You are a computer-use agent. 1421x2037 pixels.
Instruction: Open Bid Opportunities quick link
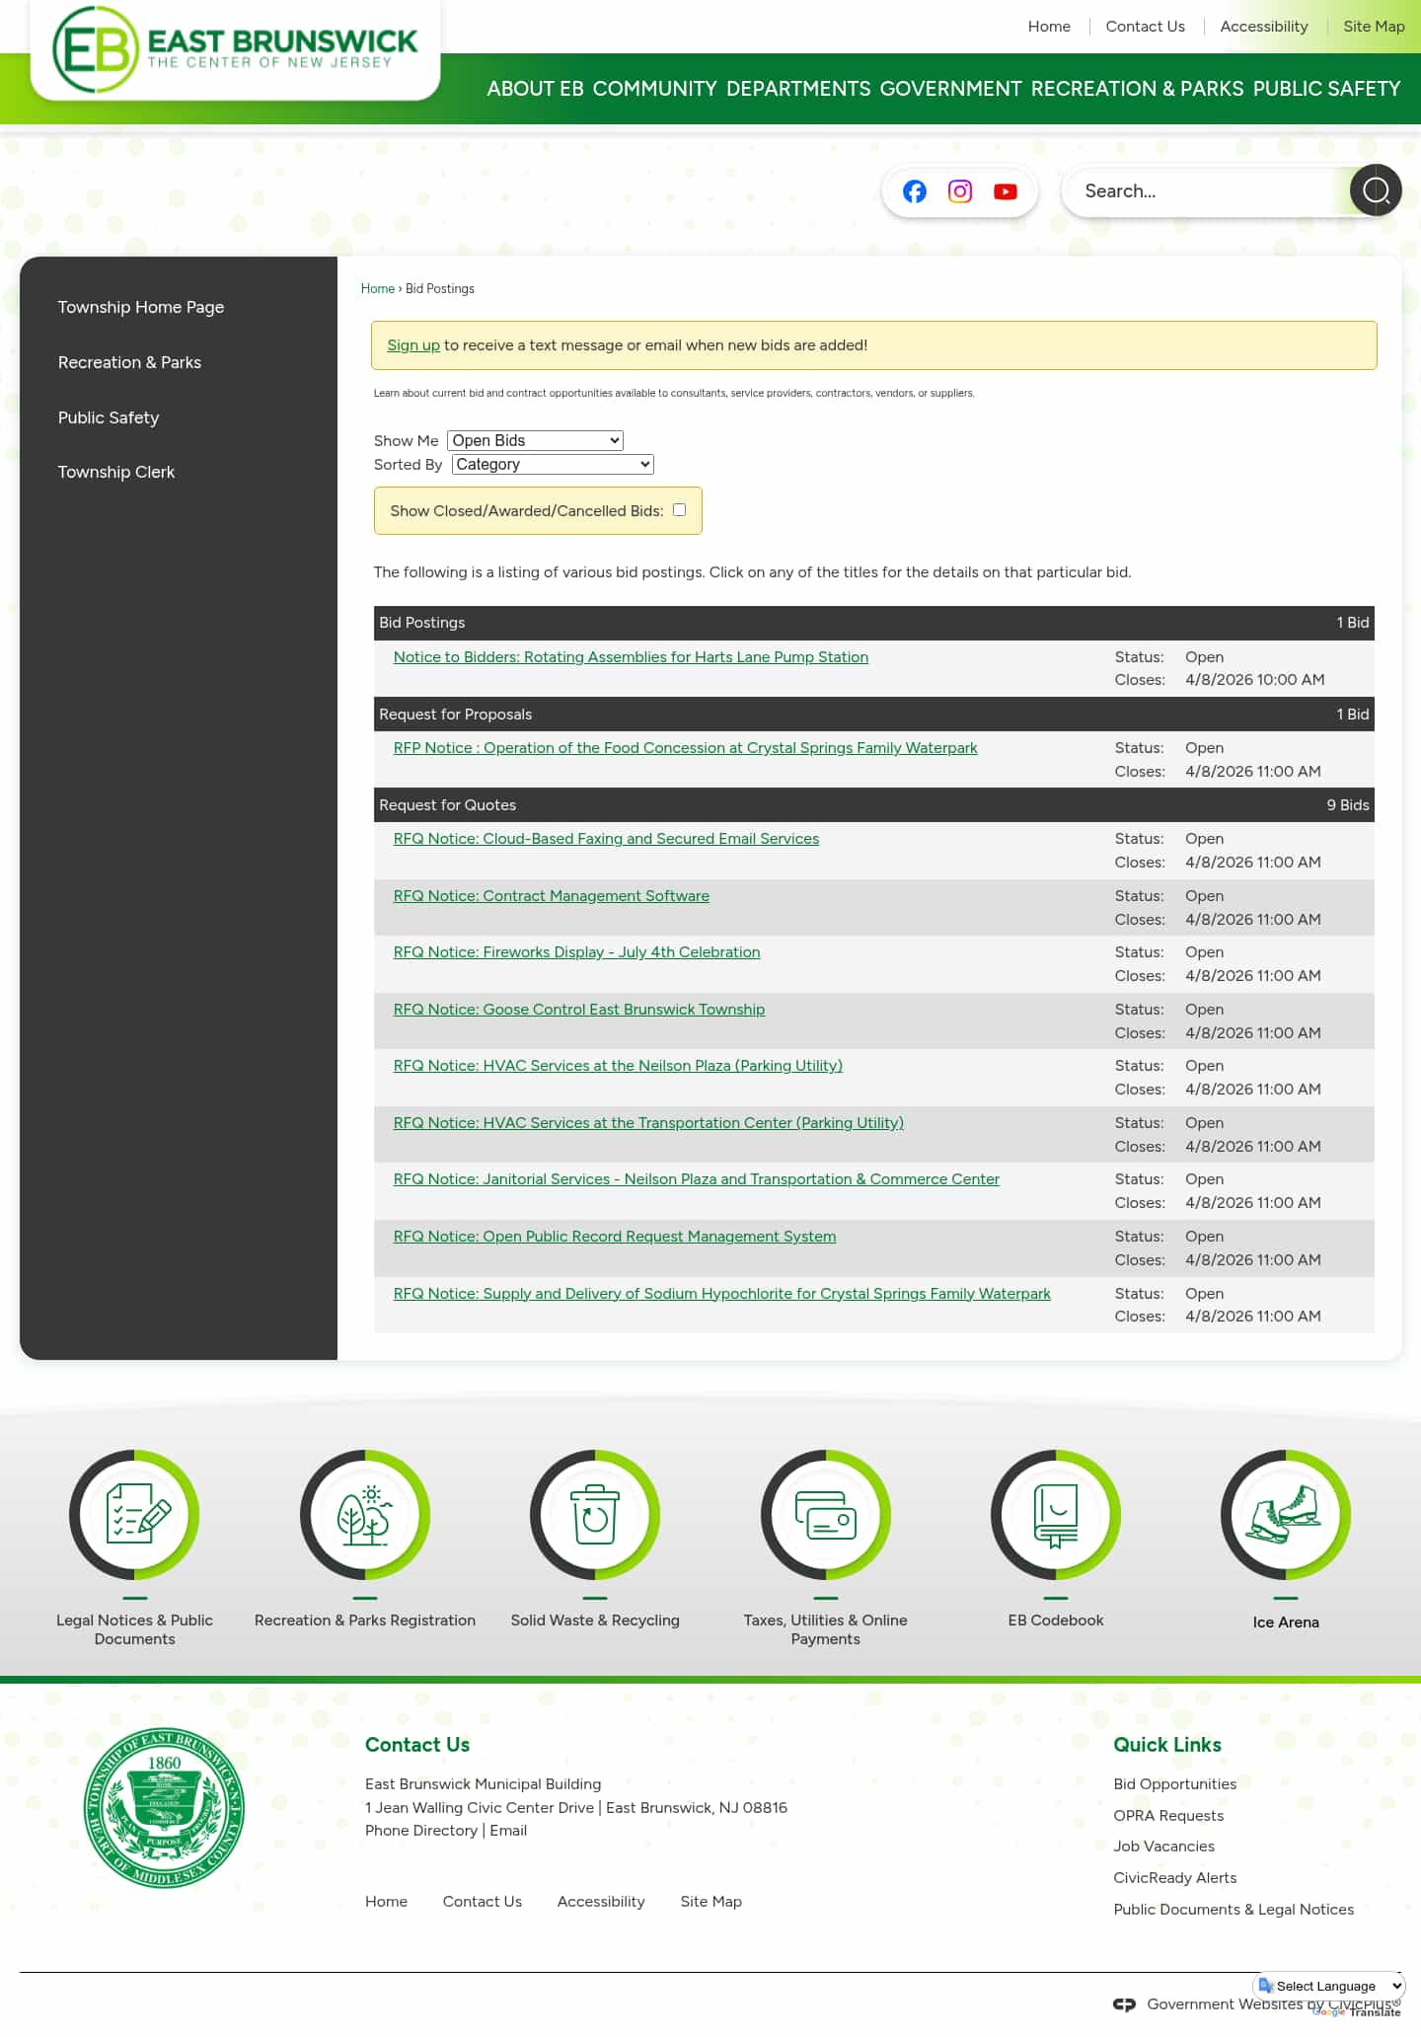[1175, 1784]
